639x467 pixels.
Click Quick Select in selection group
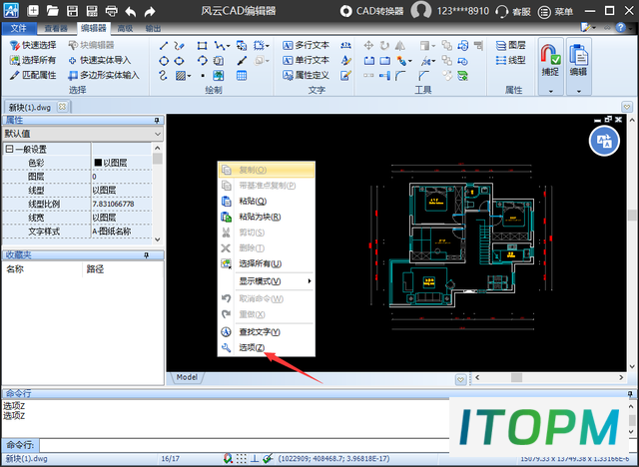[33, 45]
